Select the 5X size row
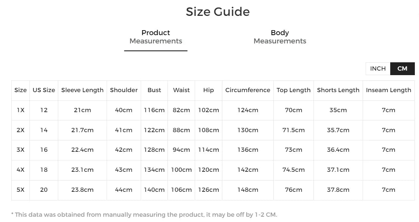 tap(20, 190)
